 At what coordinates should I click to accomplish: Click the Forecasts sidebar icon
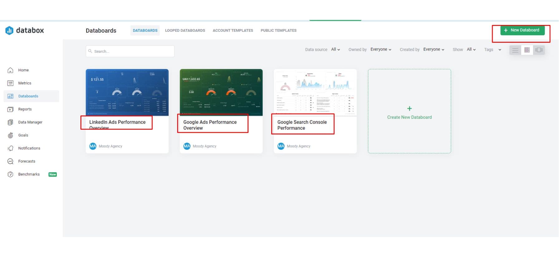[10, 161]
